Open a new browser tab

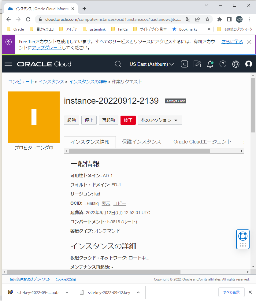[x=84, y=9]
